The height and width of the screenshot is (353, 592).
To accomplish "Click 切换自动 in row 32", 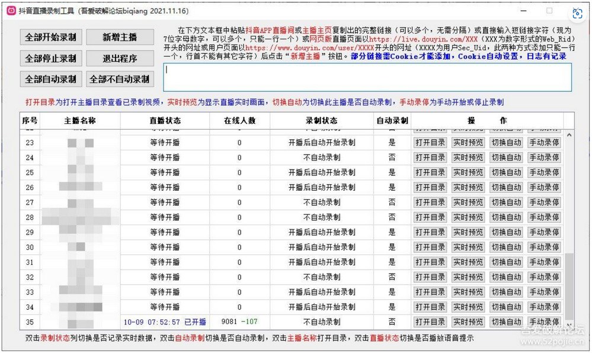I will 506,277.
